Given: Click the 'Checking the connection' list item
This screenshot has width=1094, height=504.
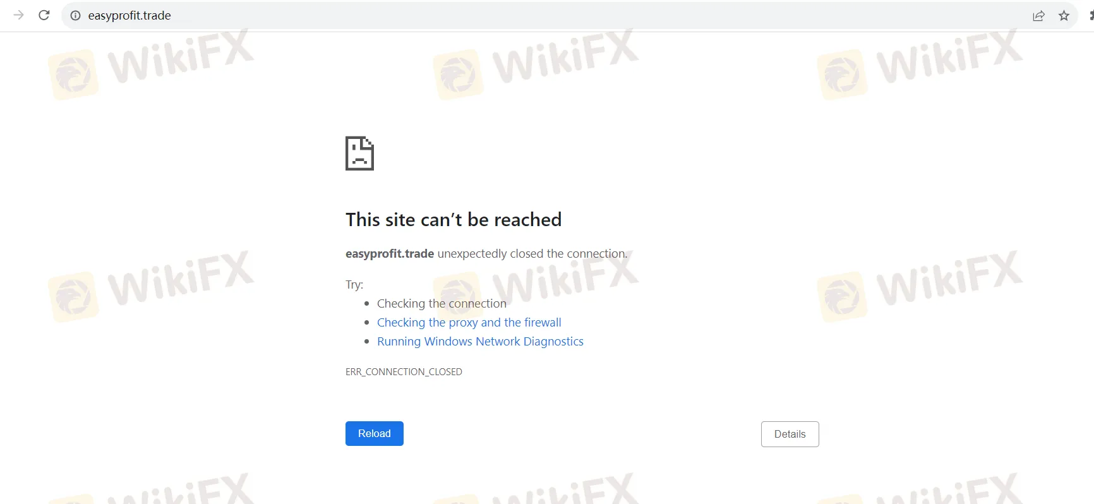Looking at the screenshot, I should (x=442, y=304).
